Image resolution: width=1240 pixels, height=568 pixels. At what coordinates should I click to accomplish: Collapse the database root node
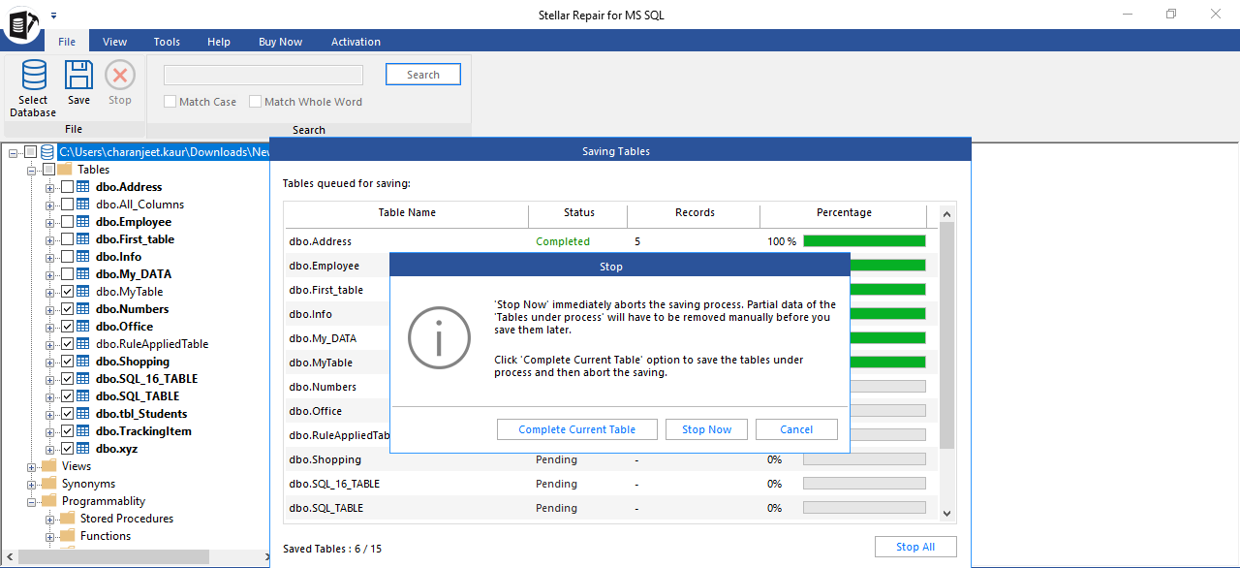13,152
